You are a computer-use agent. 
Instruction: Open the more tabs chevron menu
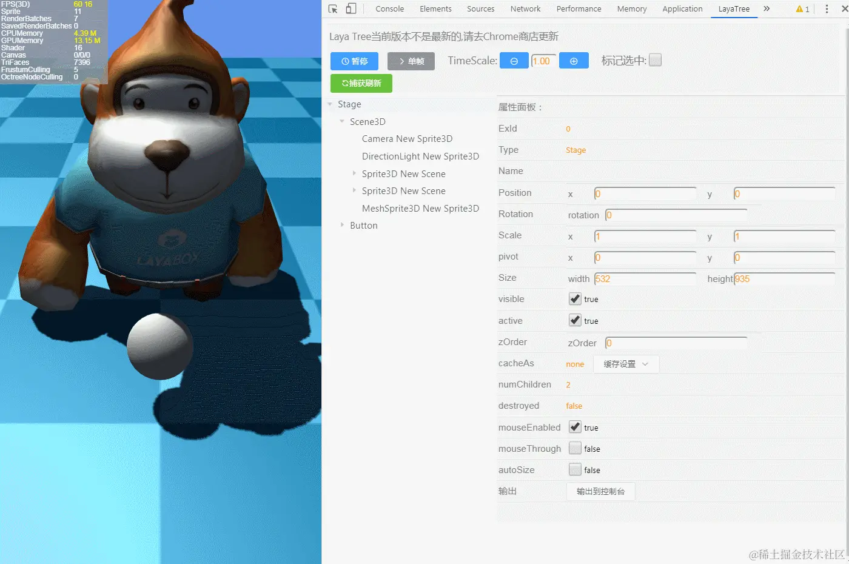(767, 8)
